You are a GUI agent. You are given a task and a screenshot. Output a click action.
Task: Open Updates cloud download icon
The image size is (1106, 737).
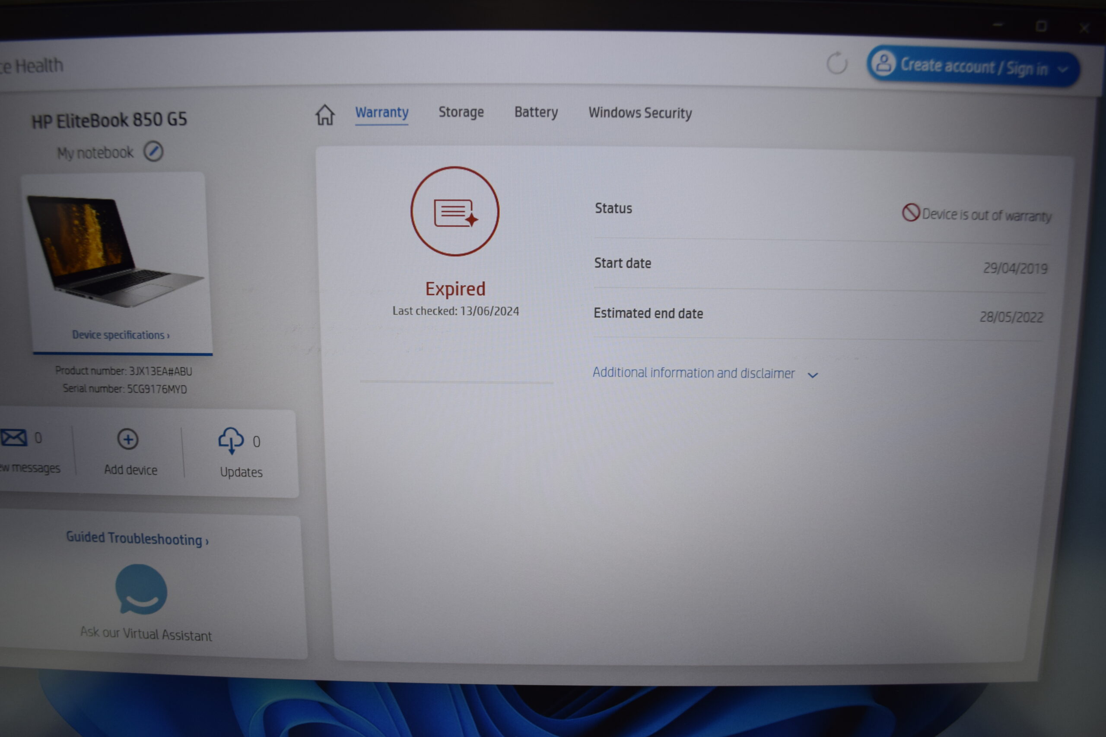(231, 441)
